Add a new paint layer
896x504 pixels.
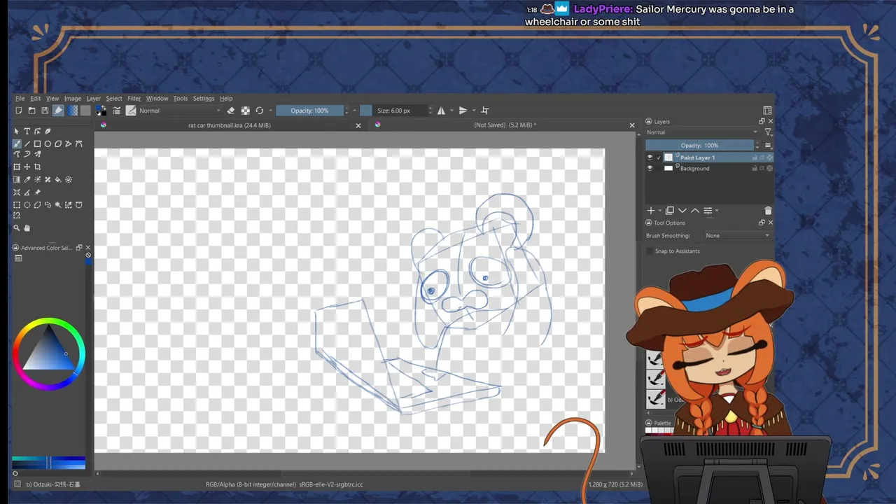[x=651, y=211]
